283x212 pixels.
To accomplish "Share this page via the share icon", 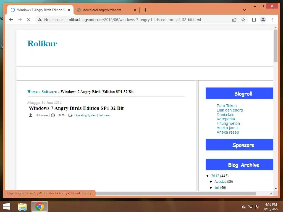I will (x=234, y=20).
